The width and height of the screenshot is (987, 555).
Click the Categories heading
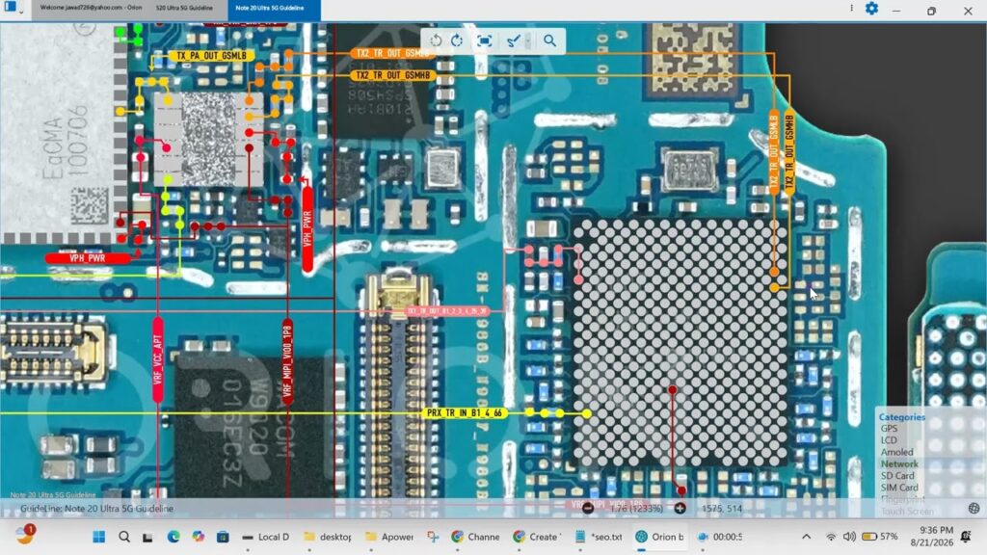902,417
